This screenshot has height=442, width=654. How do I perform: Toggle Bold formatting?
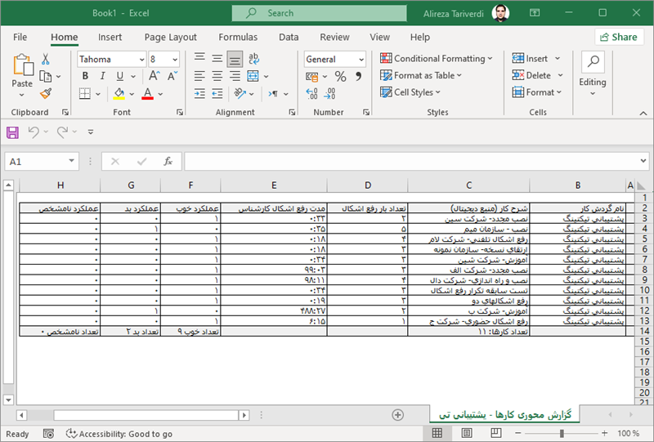pos(85,76)
